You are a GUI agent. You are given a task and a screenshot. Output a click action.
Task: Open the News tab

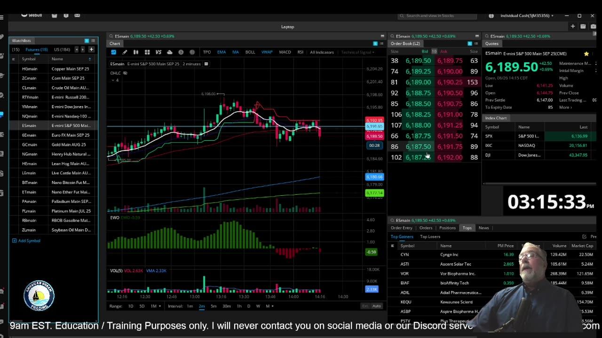coord(483,228)
